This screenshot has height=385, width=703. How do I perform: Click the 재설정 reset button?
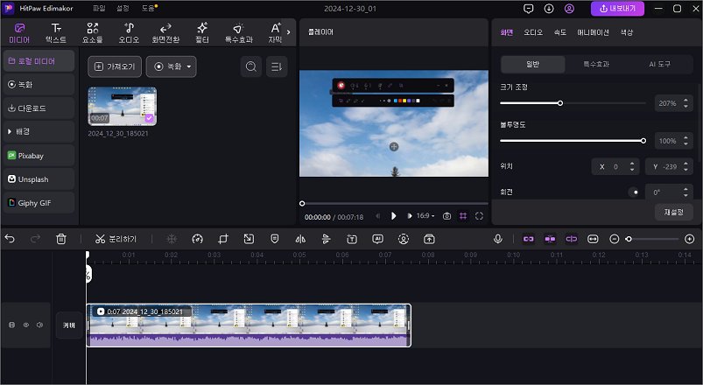tap(674, 212)
